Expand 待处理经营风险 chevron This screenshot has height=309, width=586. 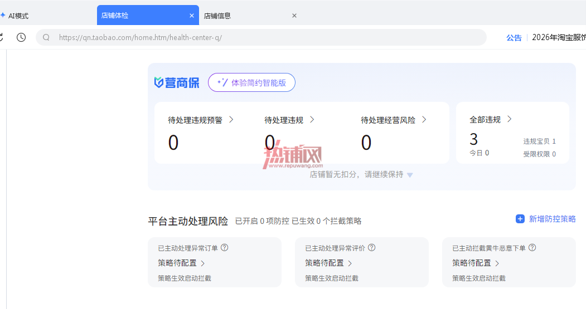coord(424,119)
